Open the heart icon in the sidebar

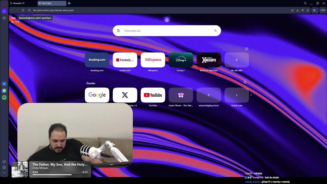(x=4, y=162)
